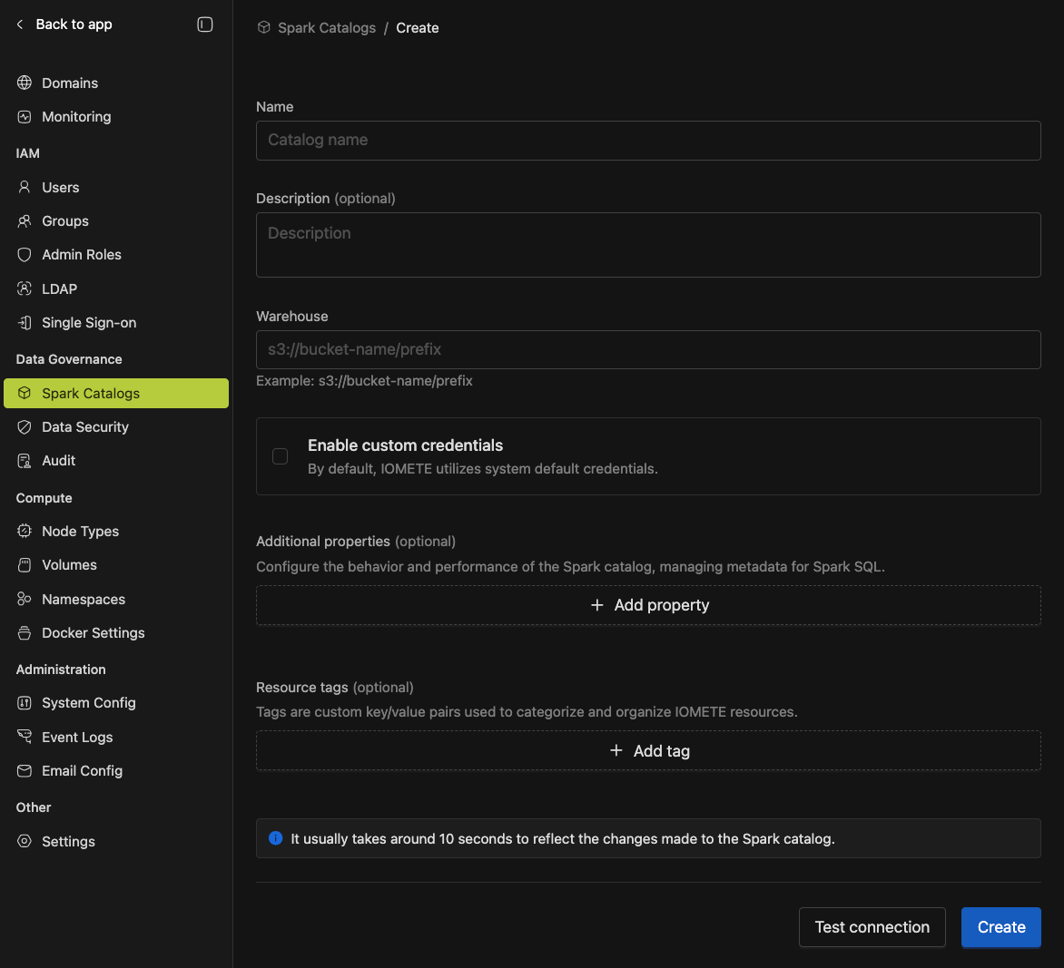The width and height of the screenshot is (1064, 968).
Task: Enable the custom credentials checkbox
Action: click(280, 456)
